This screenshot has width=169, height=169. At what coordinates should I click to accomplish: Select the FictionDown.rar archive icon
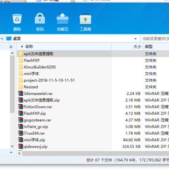click(21, 107)
